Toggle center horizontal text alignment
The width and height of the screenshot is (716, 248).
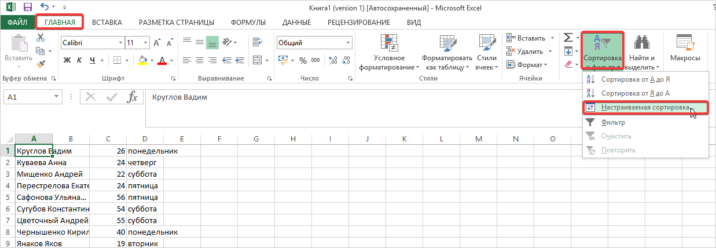click(x=200, y=60)
